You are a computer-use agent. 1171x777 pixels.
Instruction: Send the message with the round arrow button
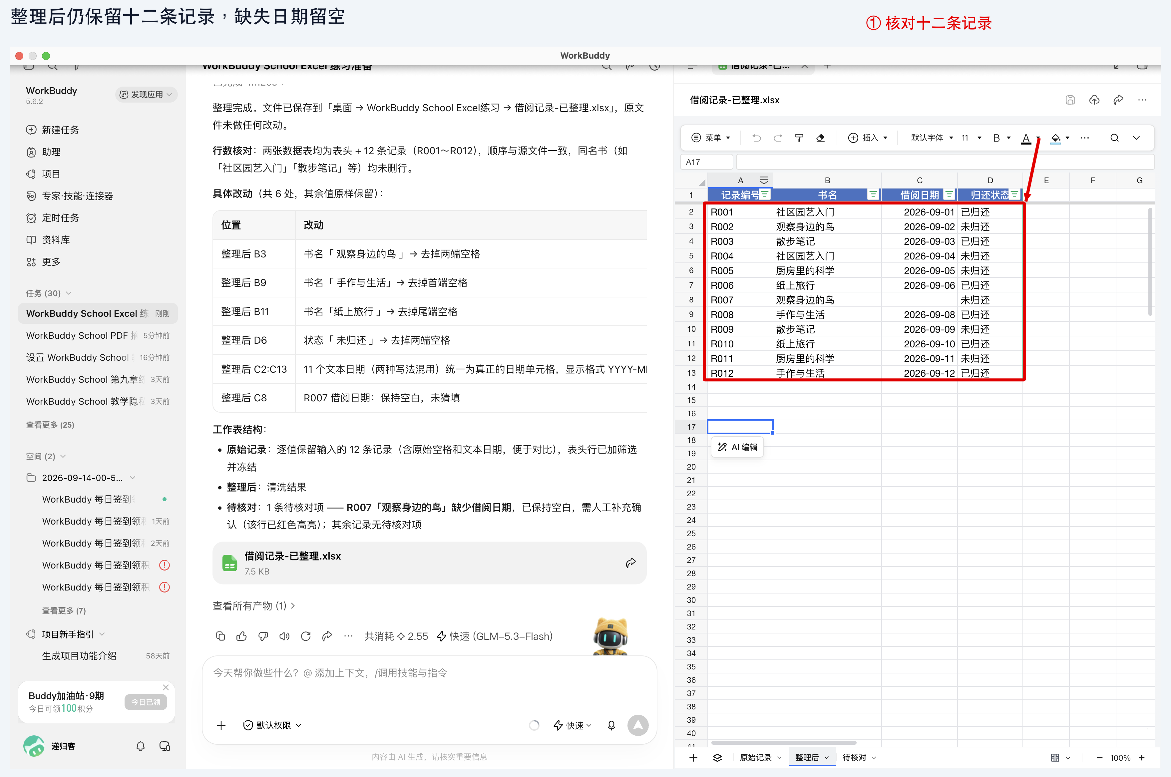point(638,725)
